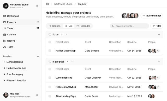This screenshot has width=167, height=101.
Task: Open the Tasks list in sidebar
Action: coord(21,28)
